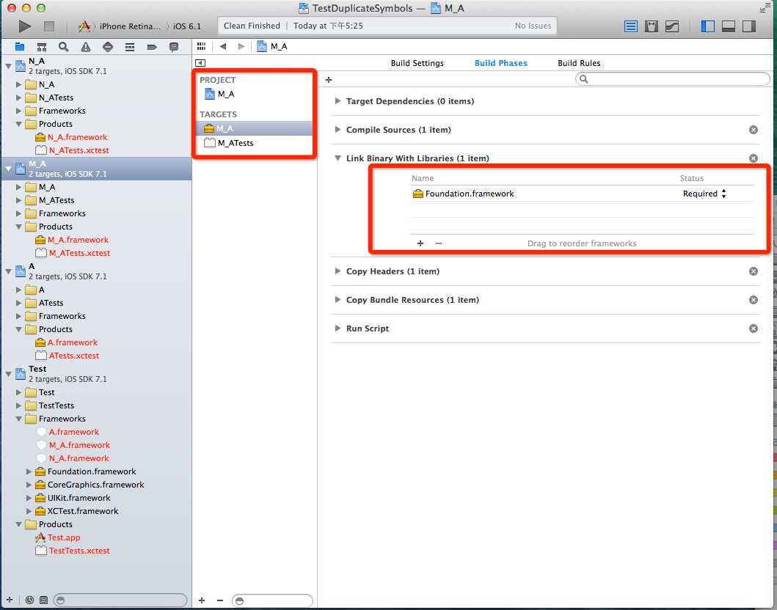
Task: Expand the N_ATests folder
Action: [19, 98]
